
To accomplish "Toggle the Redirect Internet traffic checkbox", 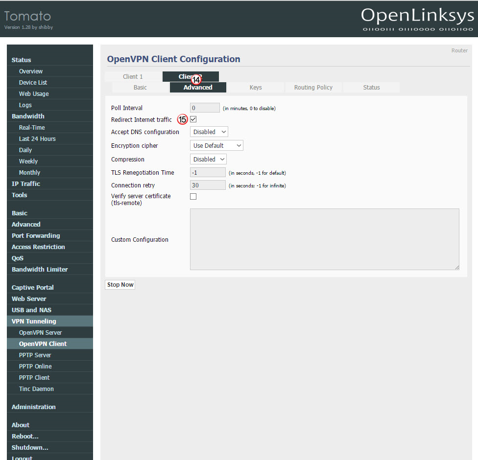I will click(x=193, y=119).
